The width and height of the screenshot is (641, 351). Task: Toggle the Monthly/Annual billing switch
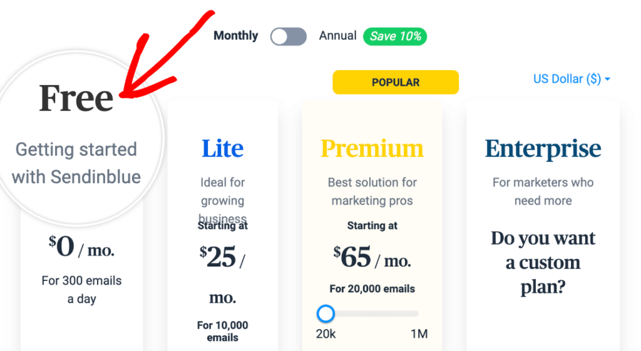coord(289,36)
